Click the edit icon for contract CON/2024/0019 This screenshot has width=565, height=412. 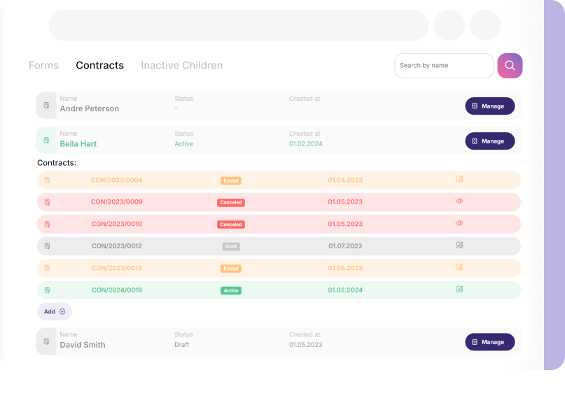click(459, 288)
